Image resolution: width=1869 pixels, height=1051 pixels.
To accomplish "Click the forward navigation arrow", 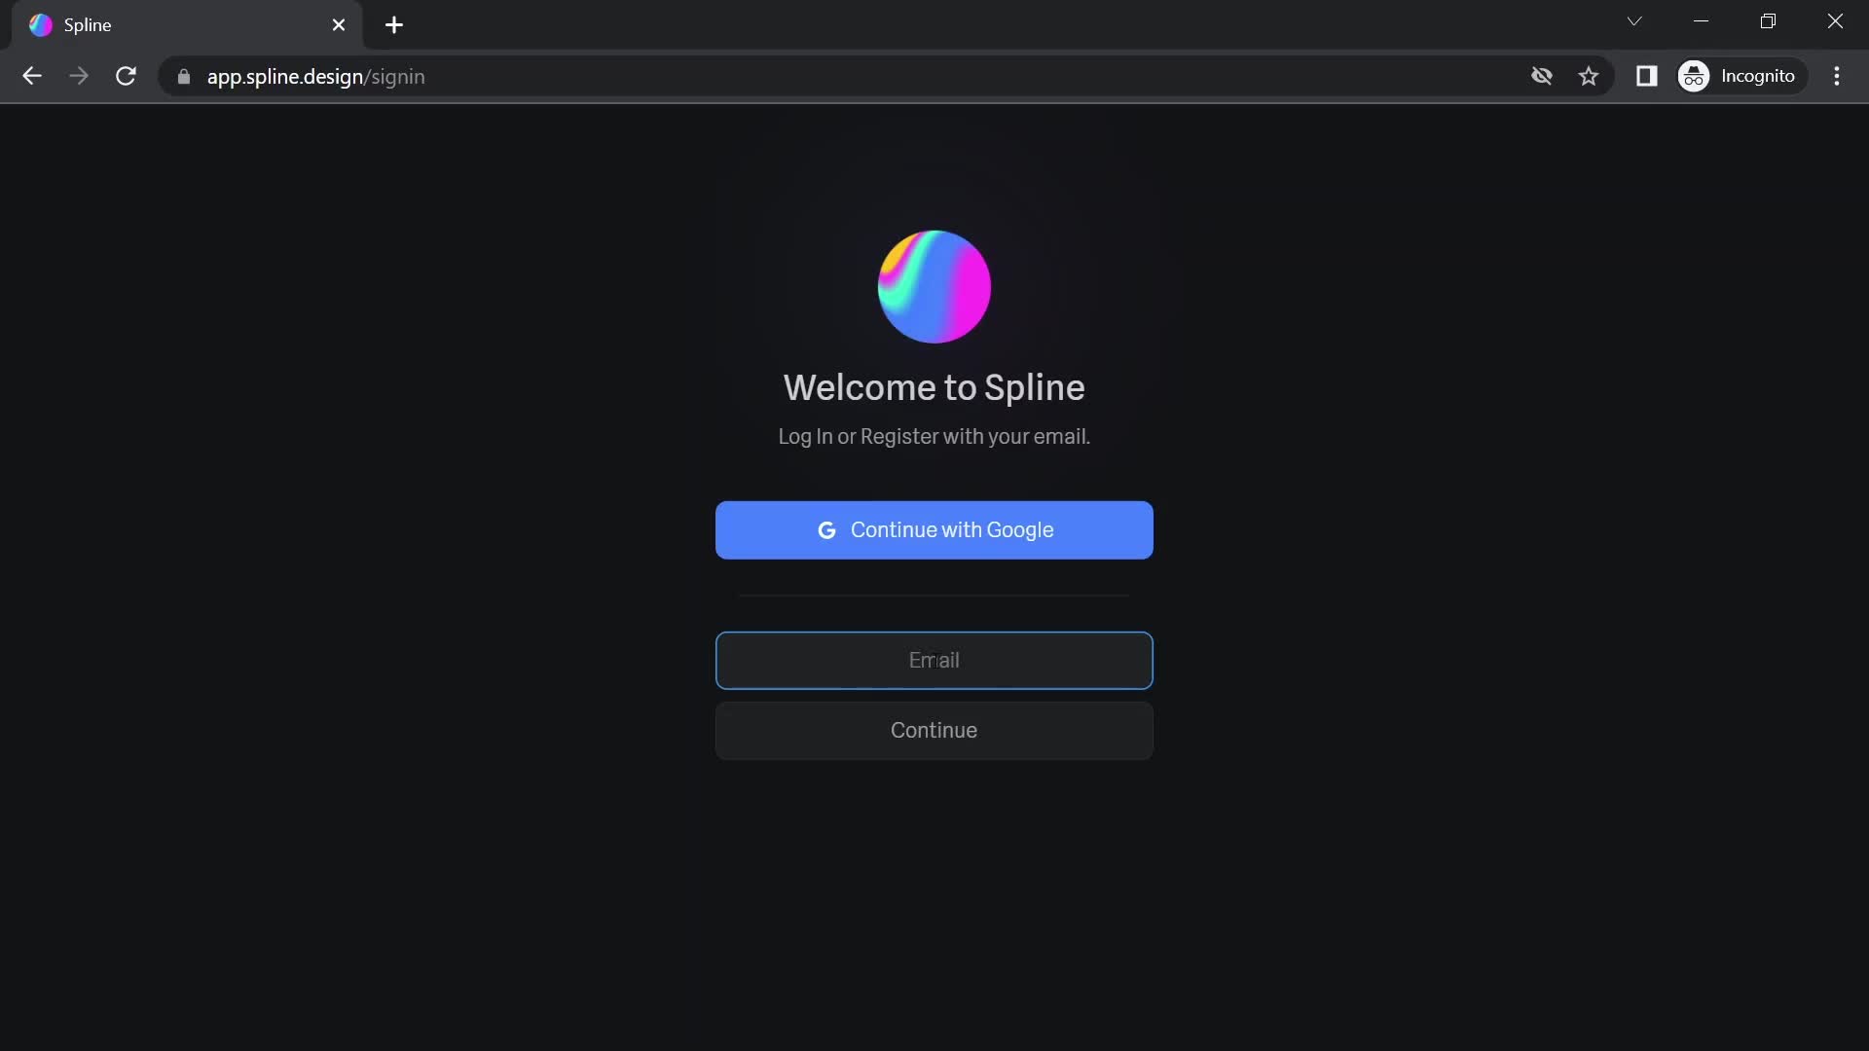I will point(80,76).
